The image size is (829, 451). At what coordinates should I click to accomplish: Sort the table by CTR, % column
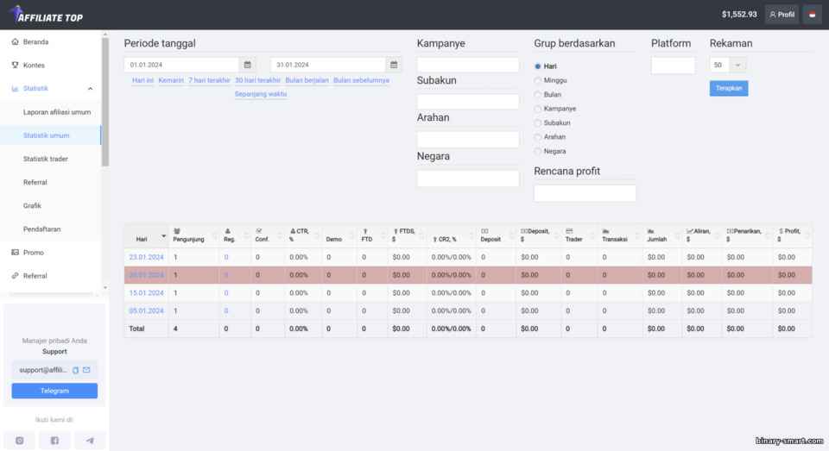[x=303, y=235]
